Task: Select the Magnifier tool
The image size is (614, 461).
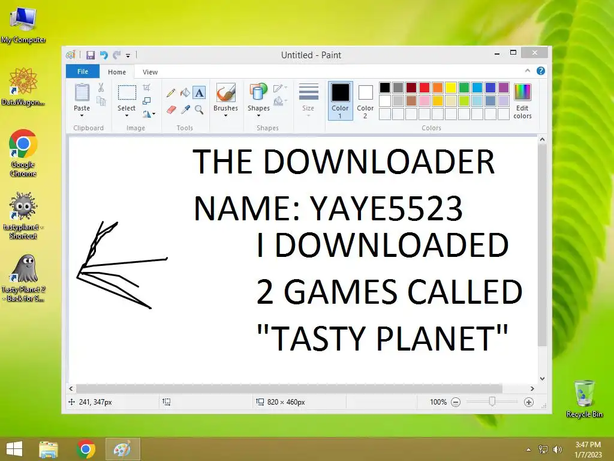Action: pyautogui.click(x=199, y=109)
